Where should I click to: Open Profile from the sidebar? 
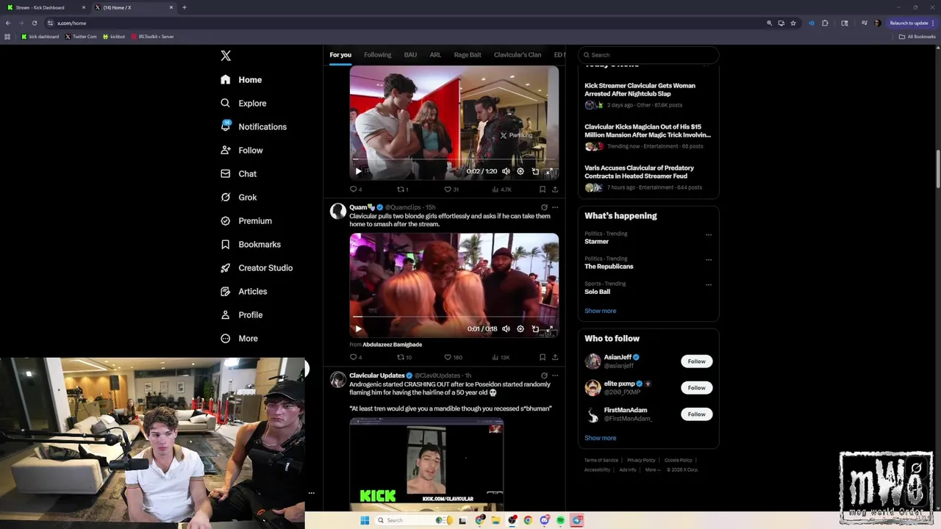click(x=241, y=314)
